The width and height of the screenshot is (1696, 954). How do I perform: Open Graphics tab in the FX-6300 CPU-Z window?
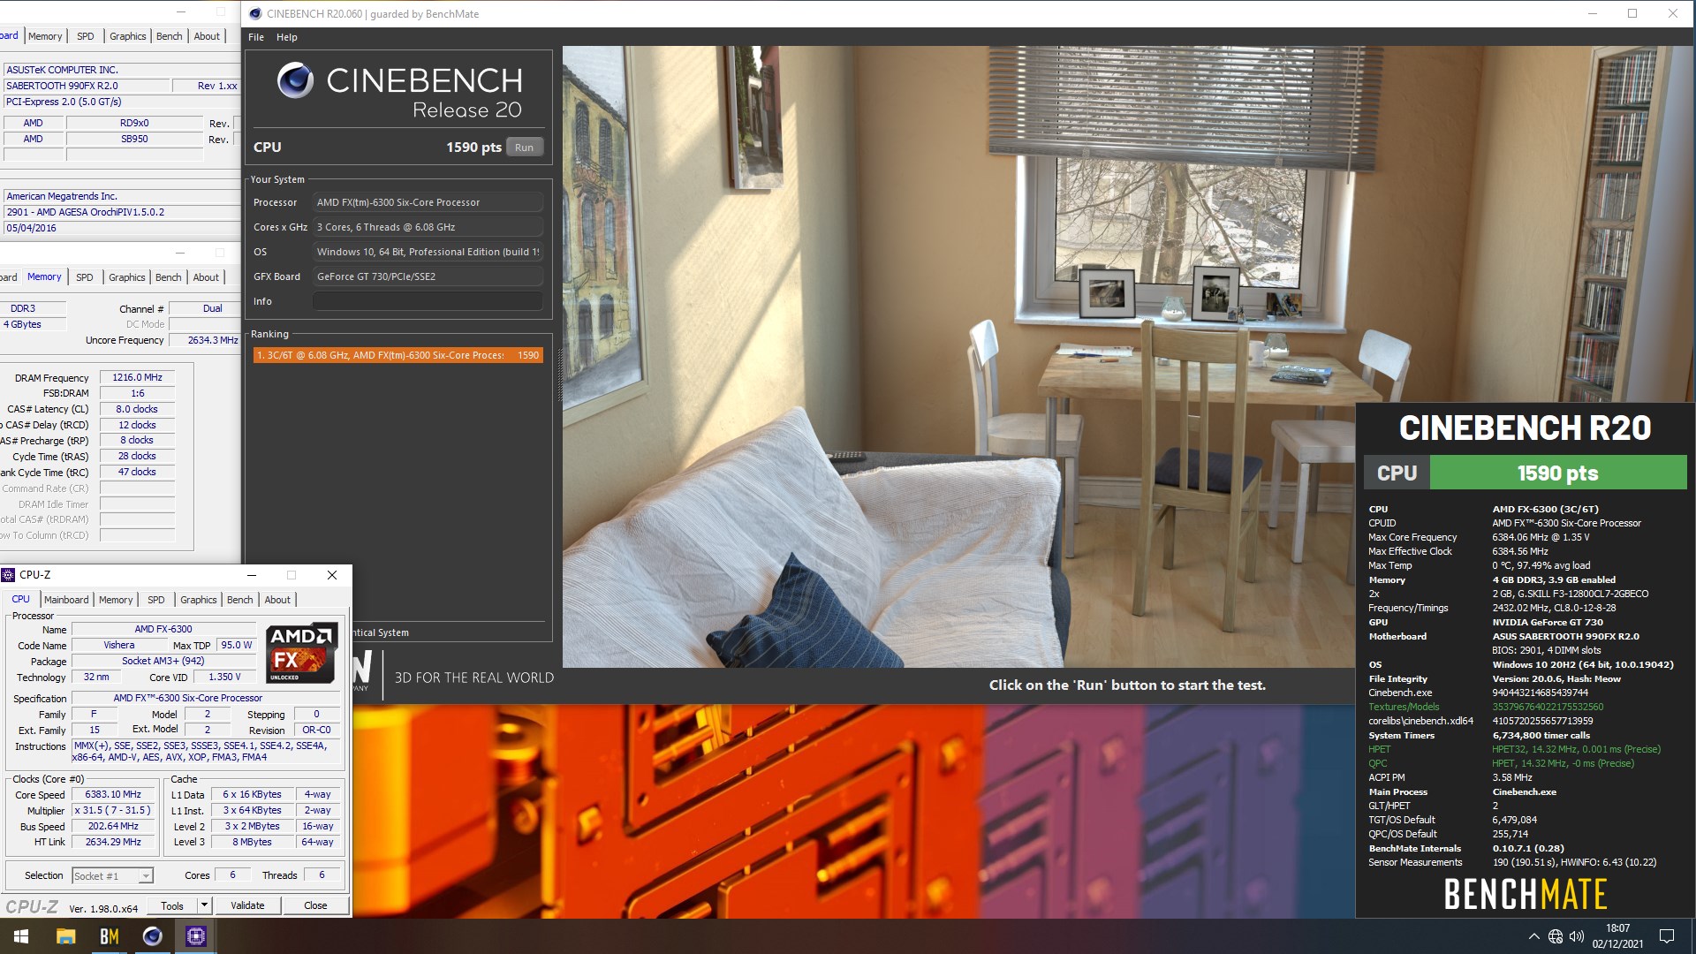pos(198,600)
